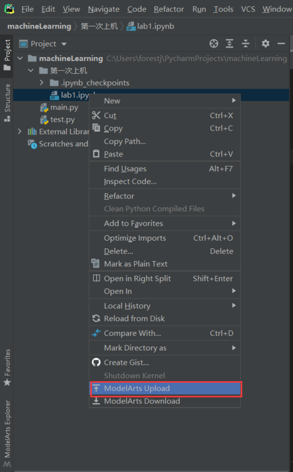
Task: Click the scissors icon beside Cut
Action: (x=96, y=115)
